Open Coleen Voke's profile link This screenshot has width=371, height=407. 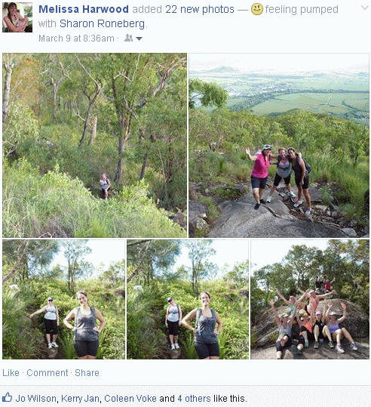[130, 399]
